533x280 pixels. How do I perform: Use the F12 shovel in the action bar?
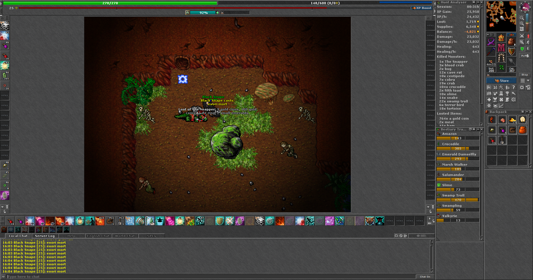click(120, 221)
